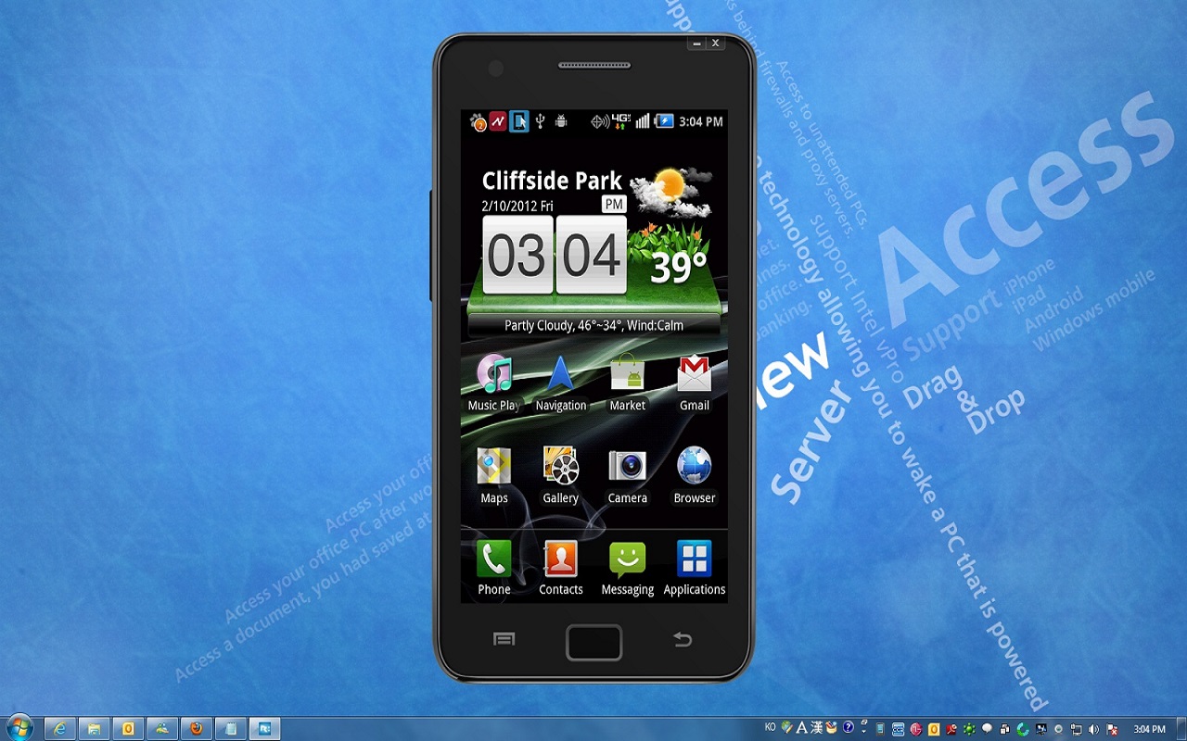Start the Navigation app
Image resolution: width=1187 pixels, height=741 pixels.
click(560, 377)
